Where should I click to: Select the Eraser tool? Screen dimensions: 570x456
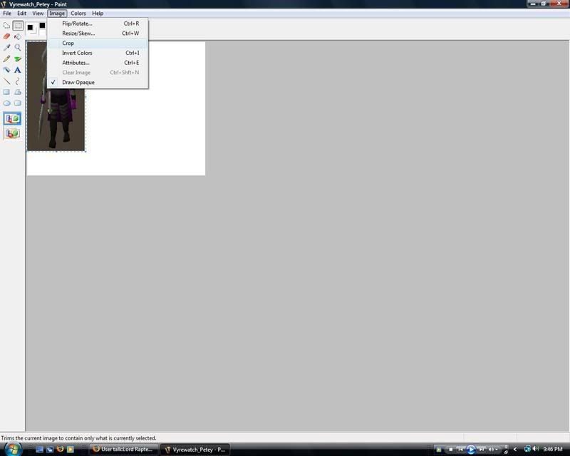coord(7,36)
